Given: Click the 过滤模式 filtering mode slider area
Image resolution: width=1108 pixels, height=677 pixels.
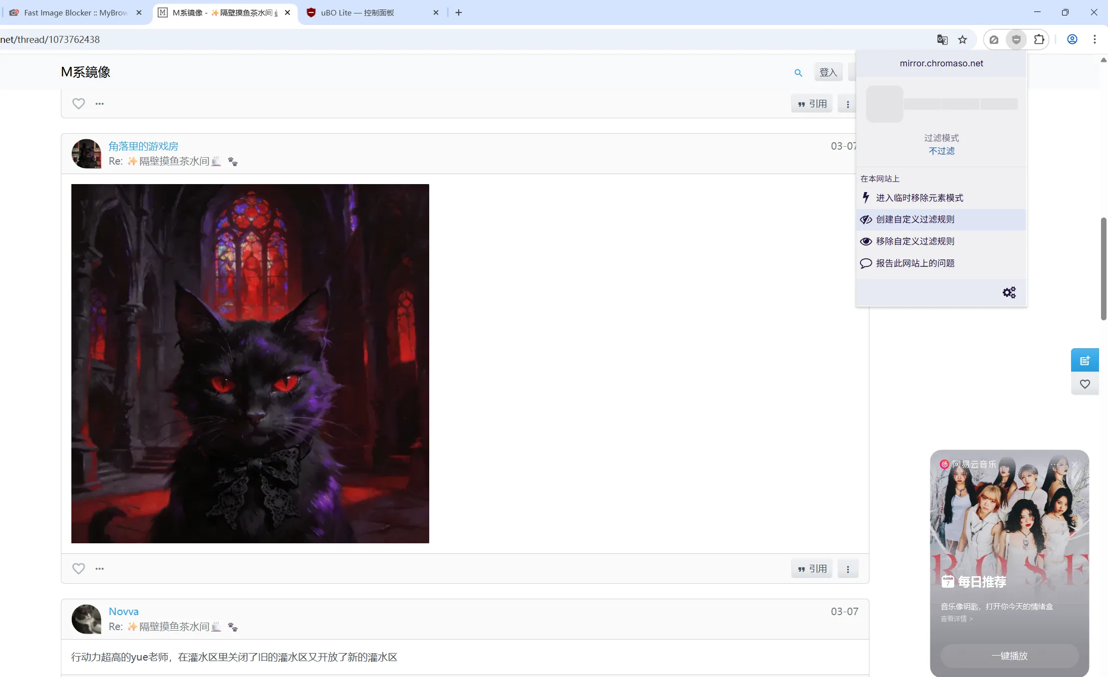Looking at the screenshot, I should point(941,104).
